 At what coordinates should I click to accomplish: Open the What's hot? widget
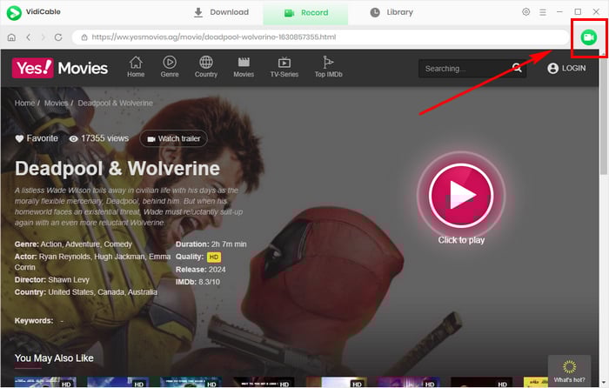point(569,371)
